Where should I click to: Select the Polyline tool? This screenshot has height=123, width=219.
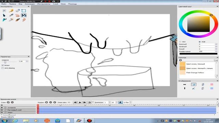tap(24, 15)
